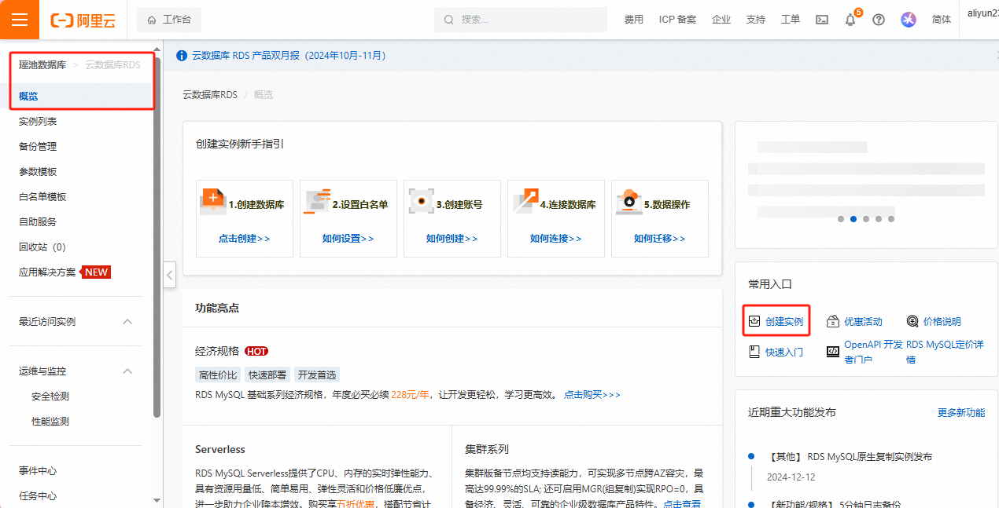Click the info icon on announcement bar
This screenshot has width=999, height=508.
pyautogui.click(x=182, y=56)
